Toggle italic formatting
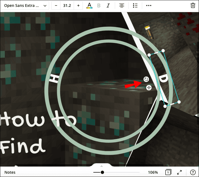The height and width of the screenshot is (177, 199). point(108,6)
